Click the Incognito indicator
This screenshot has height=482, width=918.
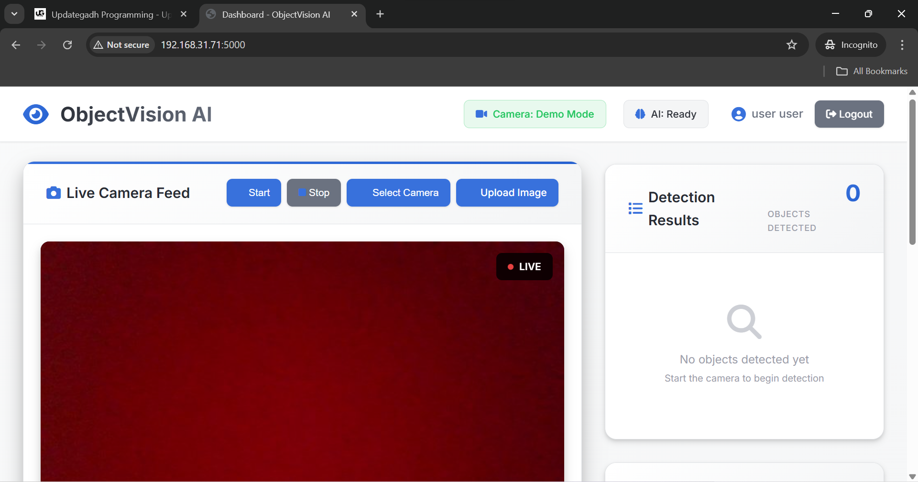tap(851, 44)
